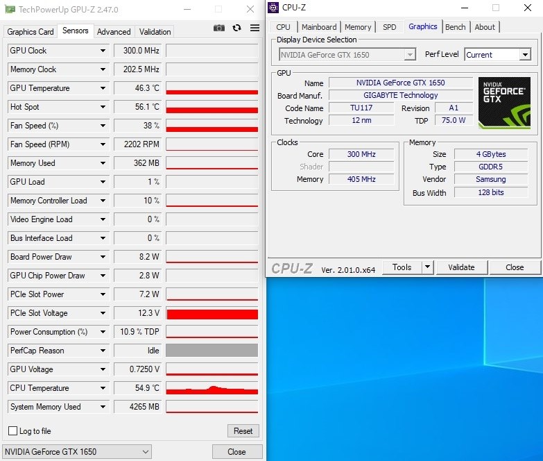Click the PerfCap Reason gray status bar
This screenshot has height=461, width=543.
(212, 351)
